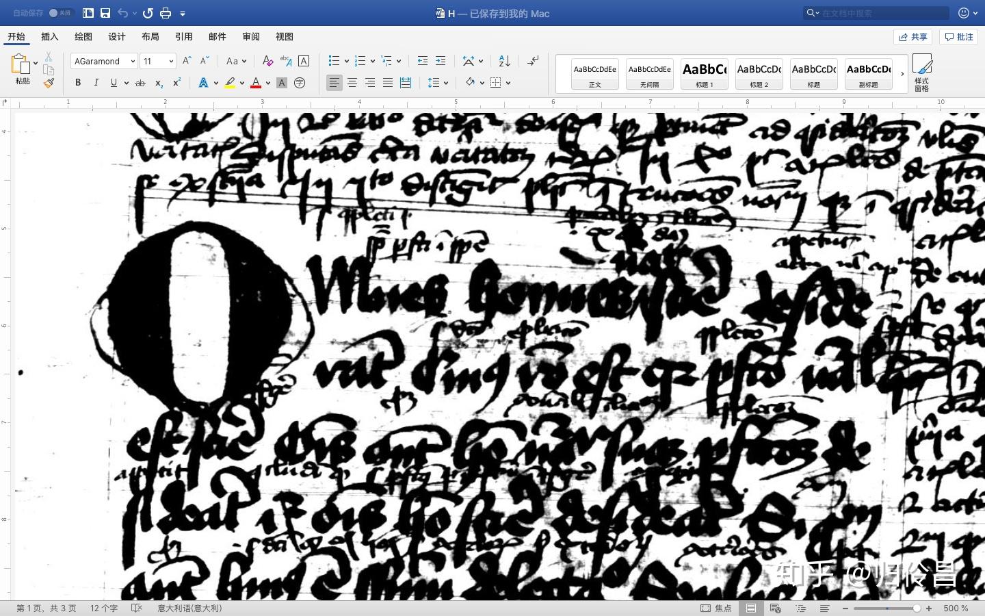Click the 焦点 focus mode button
This screenshot has height=616, width=985.
click(716, 608)
